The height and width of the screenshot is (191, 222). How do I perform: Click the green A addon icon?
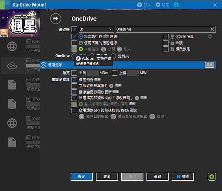[x=81, y=49]
